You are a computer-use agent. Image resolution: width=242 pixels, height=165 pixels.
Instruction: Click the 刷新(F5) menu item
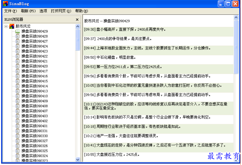28,11
